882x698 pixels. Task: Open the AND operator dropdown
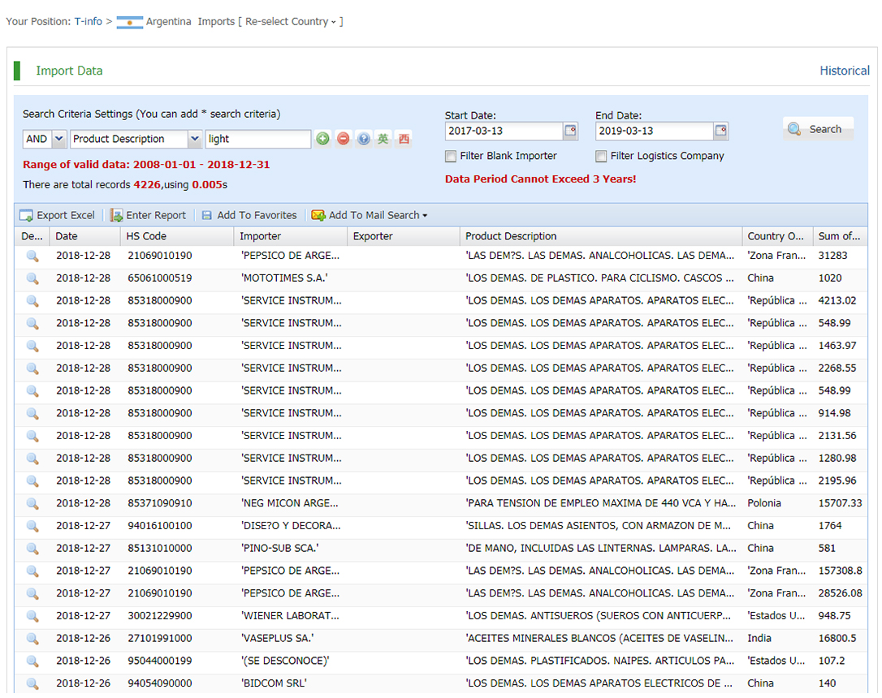[59, 139]
